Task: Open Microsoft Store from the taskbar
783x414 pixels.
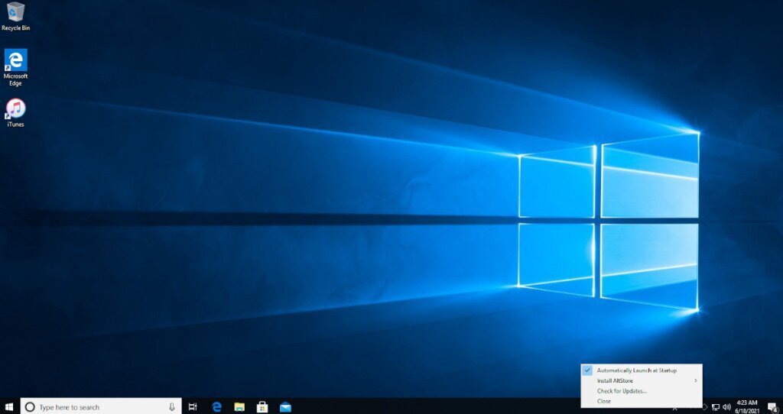Action: click(x=262, y=407)
